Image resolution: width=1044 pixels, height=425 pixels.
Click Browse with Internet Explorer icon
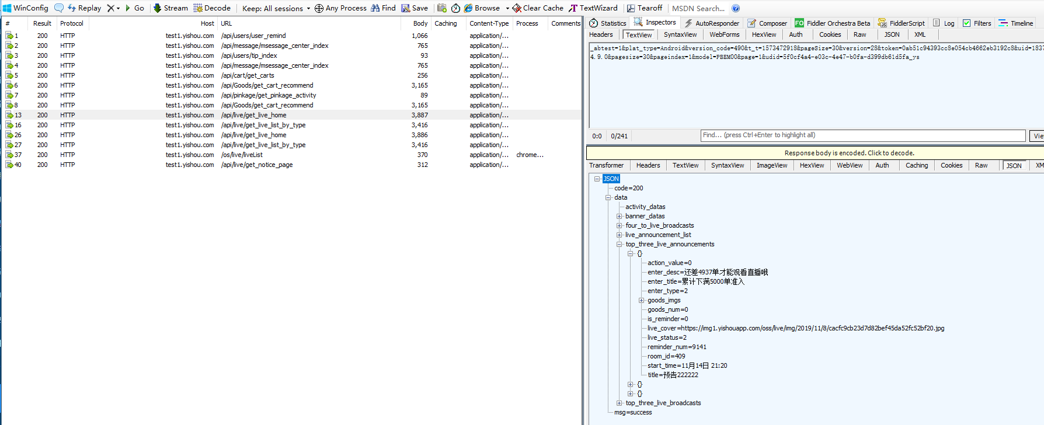click(482, 8)
